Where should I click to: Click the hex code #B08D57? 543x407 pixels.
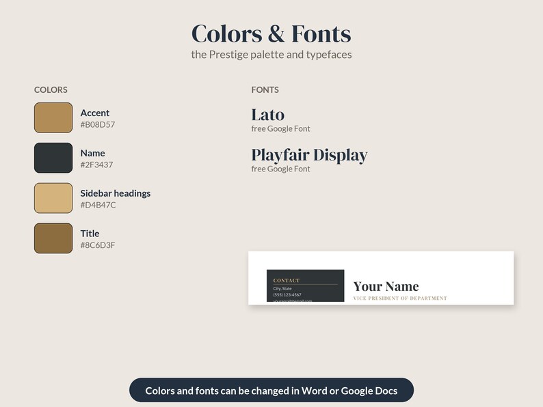coord(98,124)
